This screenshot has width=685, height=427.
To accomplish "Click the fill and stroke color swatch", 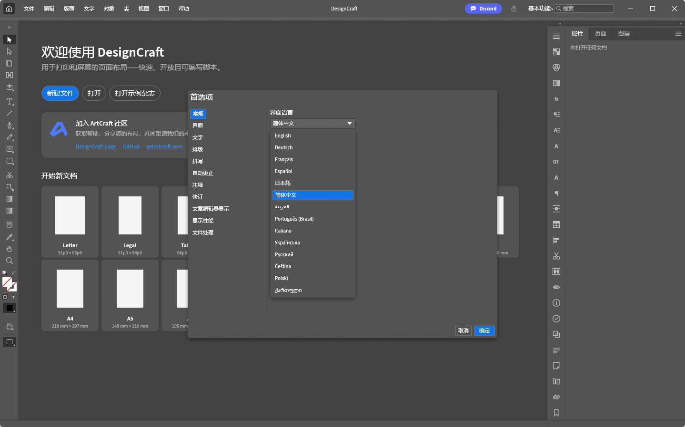I will pyautogui.click(x=9, y=284).
